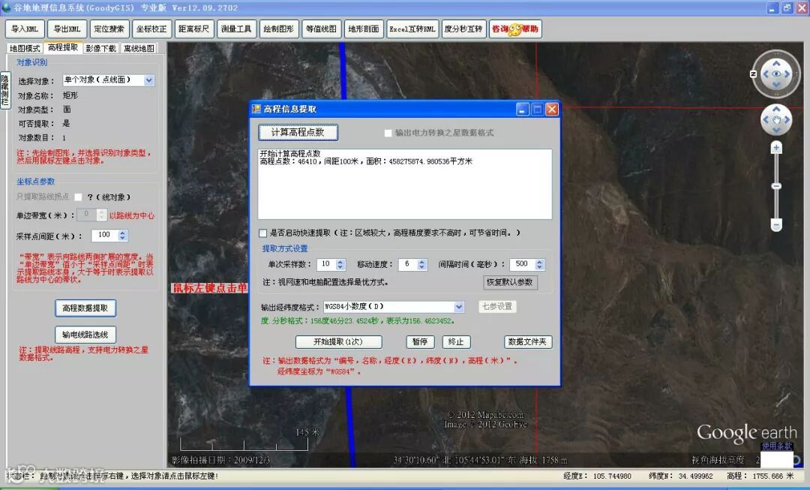Image resolution: width=810 pixels, height=490 pixels.
Task: Click the 单次采样数 value field
Action: pos(326,264)
